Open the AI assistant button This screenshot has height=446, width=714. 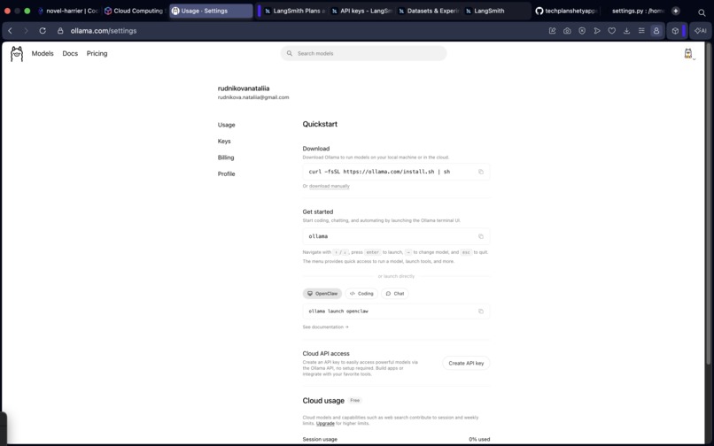[x=701, y=31]
